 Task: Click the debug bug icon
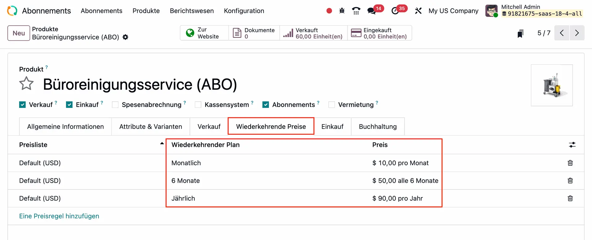pyautogui.click(x=342, y=11)
